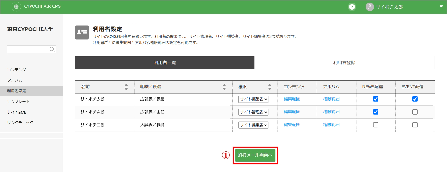Sort the 名前 column using its arrows
The image size is (447, 172).
coord(126,87)
